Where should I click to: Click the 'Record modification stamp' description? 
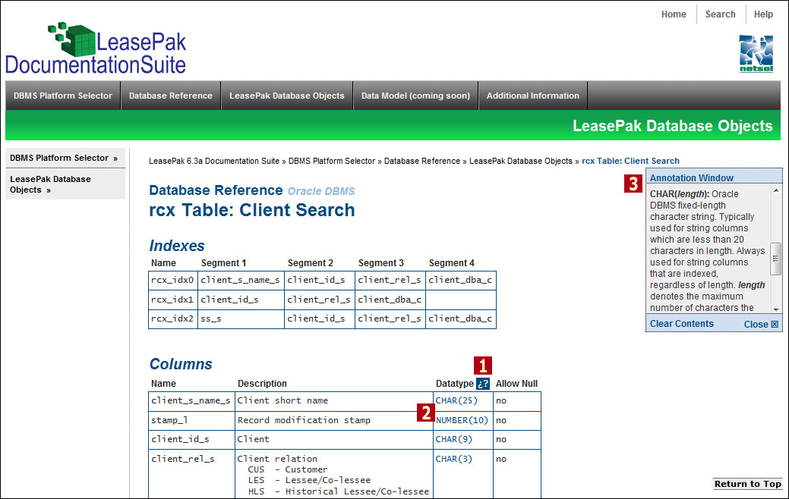(x=304, y=420)
